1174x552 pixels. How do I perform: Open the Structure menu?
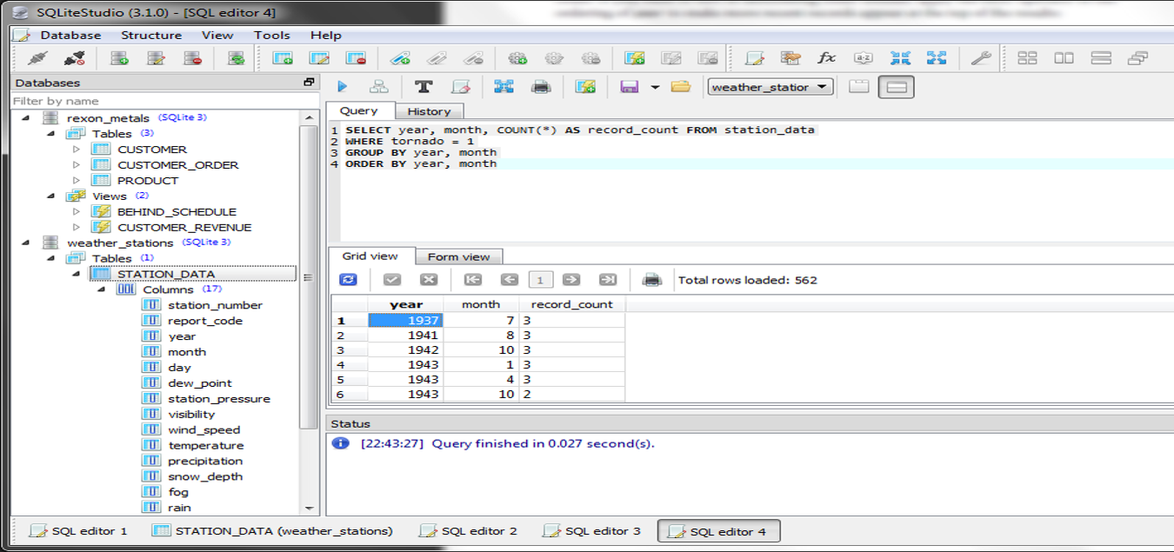[151, 35]
